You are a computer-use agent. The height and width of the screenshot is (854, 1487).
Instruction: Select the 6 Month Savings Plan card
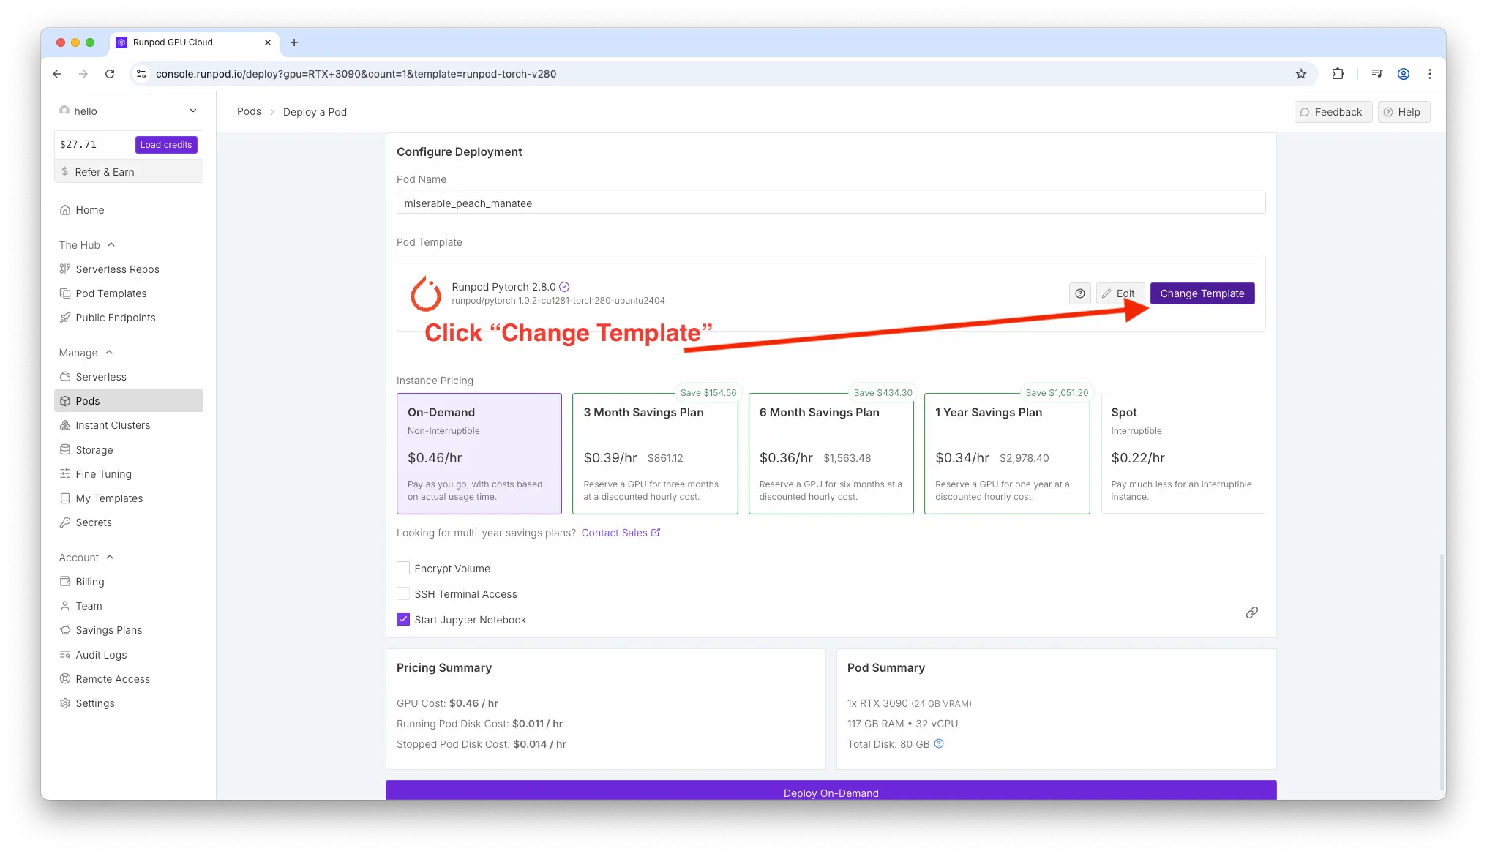(x=831, y=454)
